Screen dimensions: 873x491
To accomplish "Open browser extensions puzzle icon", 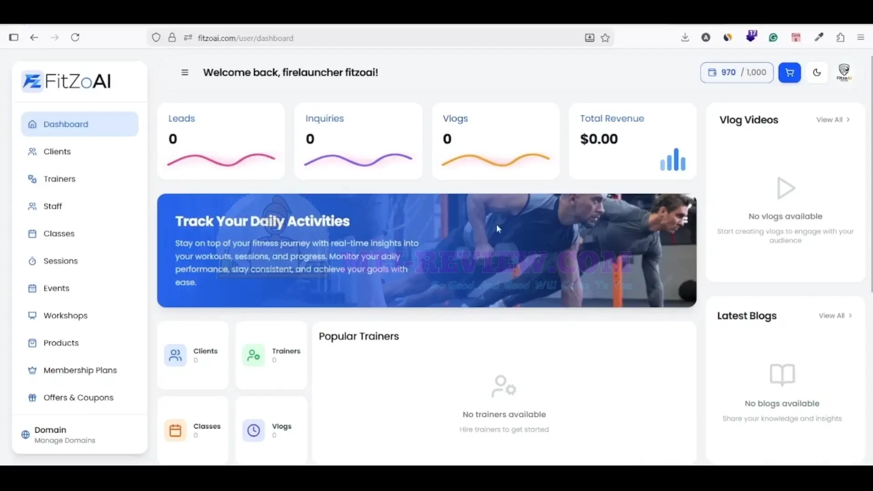I will (x=840, y=38).
